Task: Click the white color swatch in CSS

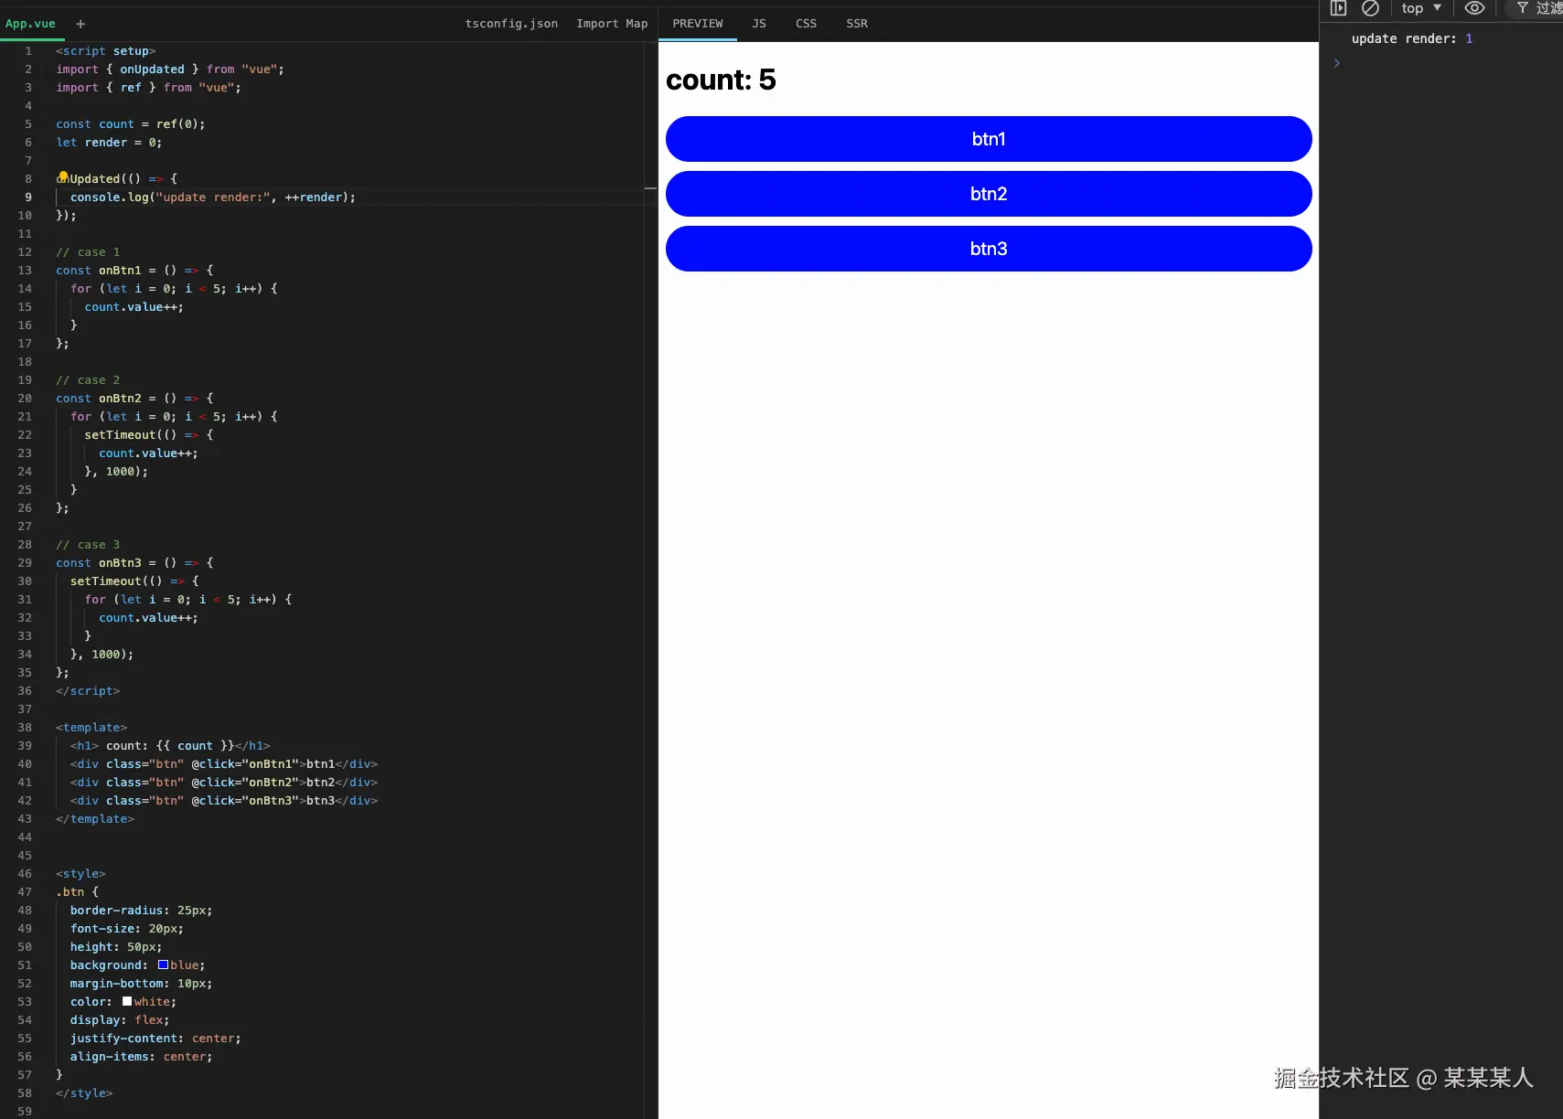Action: (x=127, y=1001)
